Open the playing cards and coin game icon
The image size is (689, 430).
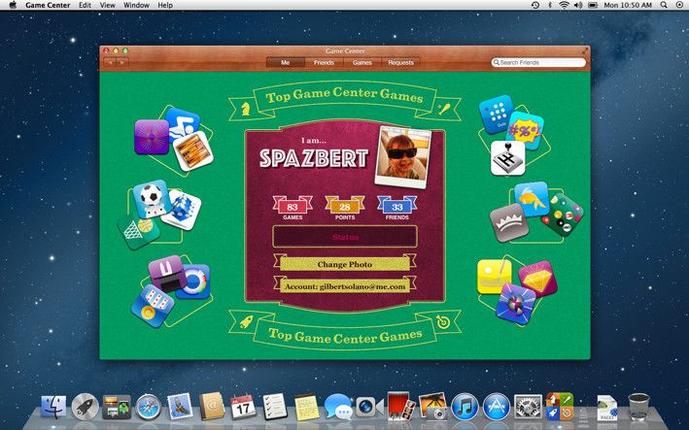(x=153, y=306)
